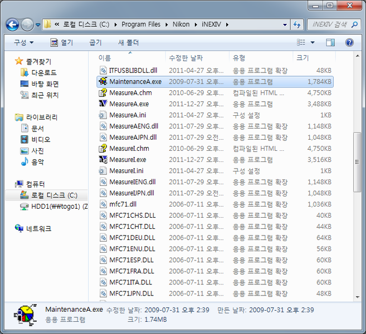
Task: Click the 굽기 burn toolbar item
Action: (96, 42)
